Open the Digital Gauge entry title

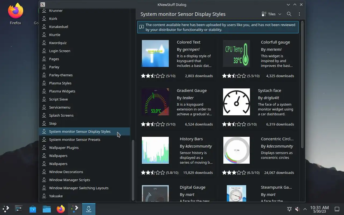click(x=192, y=187)
